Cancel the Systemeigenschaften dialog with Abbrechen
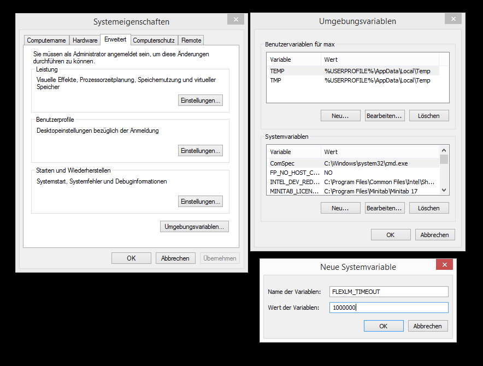The height and width of the screenshot is (366, 483). point(175,258)
